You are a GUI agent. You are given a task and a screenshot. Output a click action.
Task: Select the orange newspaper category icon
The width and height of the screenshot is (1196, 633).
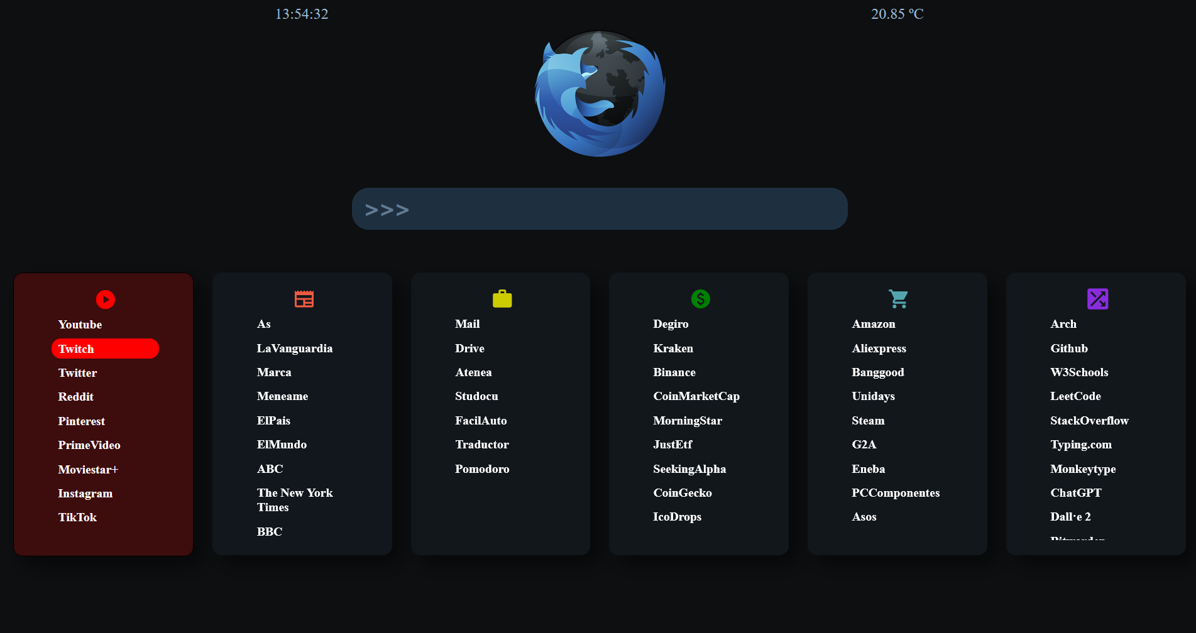point(304,300)
